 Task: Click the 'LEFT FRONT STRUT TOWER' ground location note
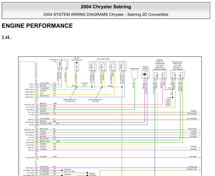click(168, 102)
